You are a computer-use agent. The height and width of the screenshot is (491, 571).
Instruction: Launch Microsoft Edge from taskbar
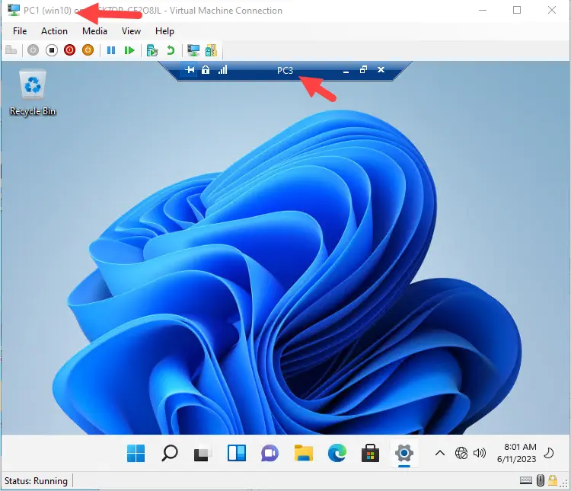click(337, 454)
